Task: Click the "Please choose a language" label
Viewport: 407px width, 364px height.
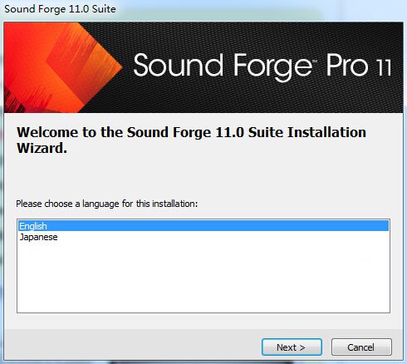Action: [107, 204]
